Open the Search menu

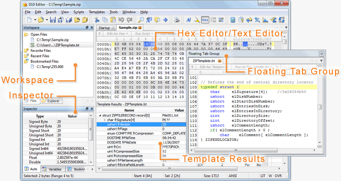click(x=51, y=12)
